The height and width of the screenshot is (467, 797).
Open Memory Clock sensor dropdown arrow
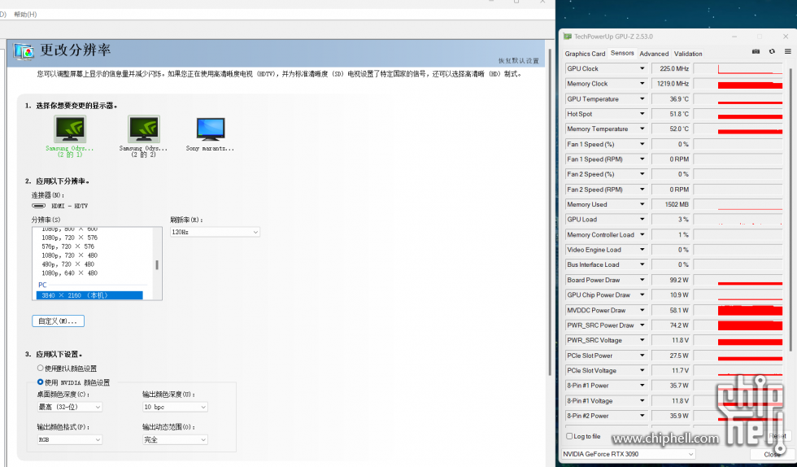[642, 84]
